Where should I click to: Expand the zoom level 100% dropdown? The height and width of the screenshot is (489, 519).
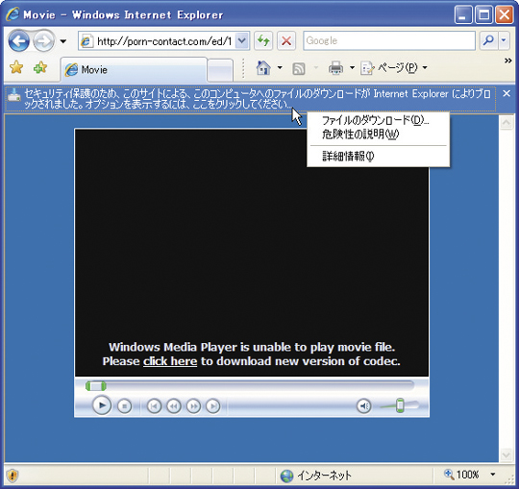pyautogui.click(x=493, y=475)
